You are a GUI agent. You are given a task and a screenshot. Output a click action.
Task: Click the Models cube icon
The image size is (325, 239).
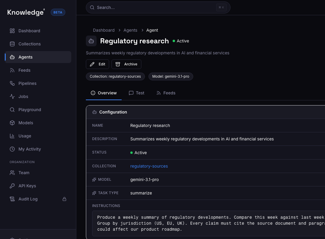click(x=12, y=123)
